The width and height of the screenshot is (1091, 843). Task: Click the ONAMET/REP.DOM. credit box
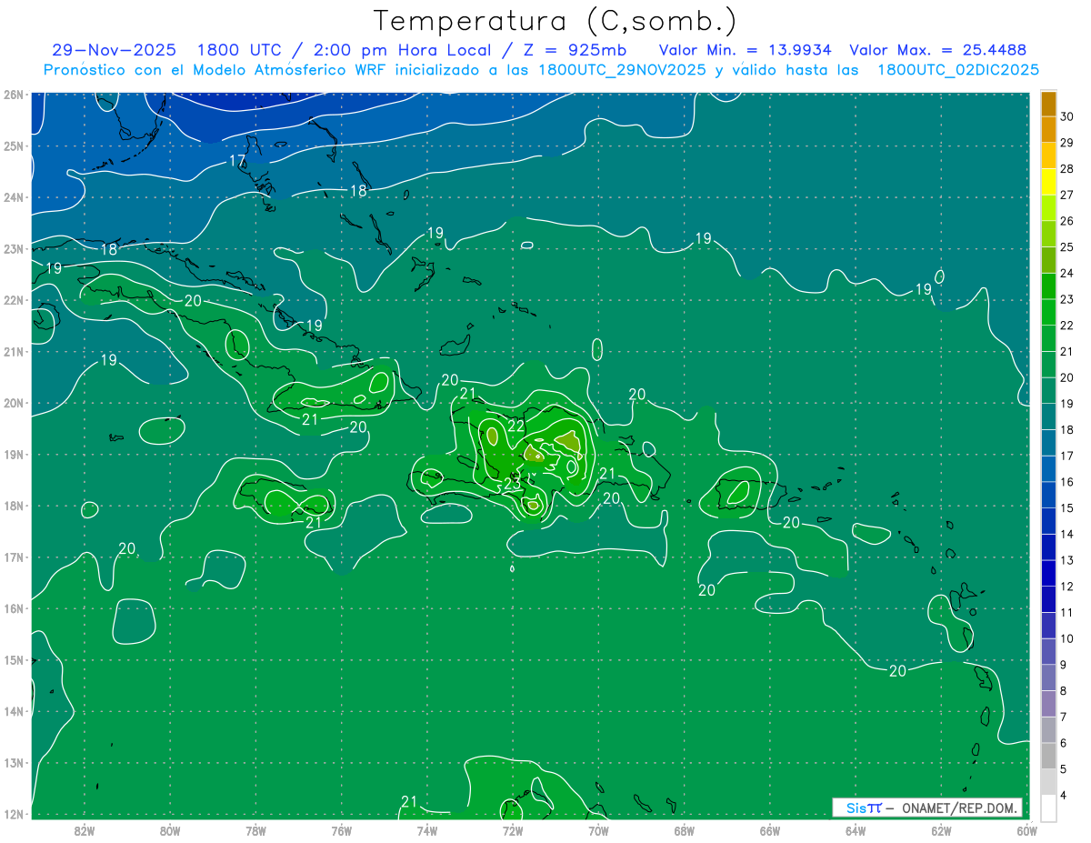point(926,808)
